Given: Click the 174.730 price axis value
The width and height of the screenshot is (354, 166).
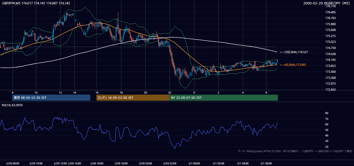Looking at the screenshot, I should coord(330,48).
